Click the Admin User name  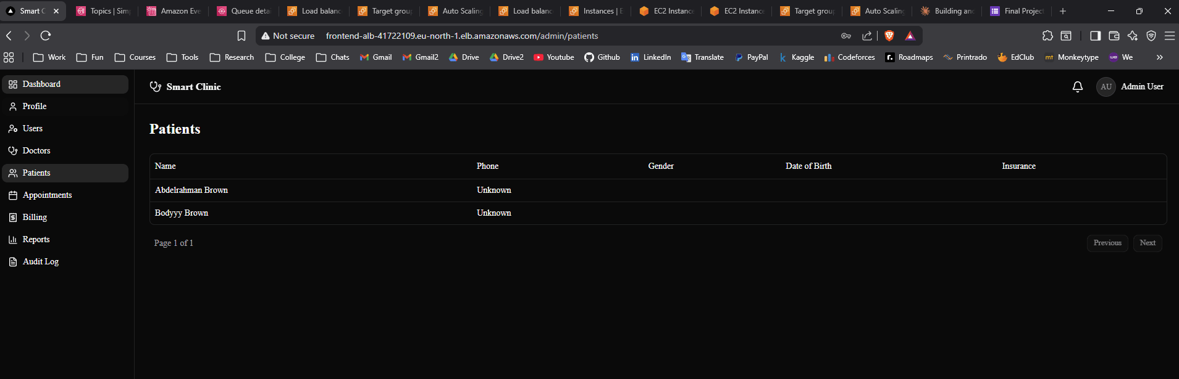tap(1142, 87)
